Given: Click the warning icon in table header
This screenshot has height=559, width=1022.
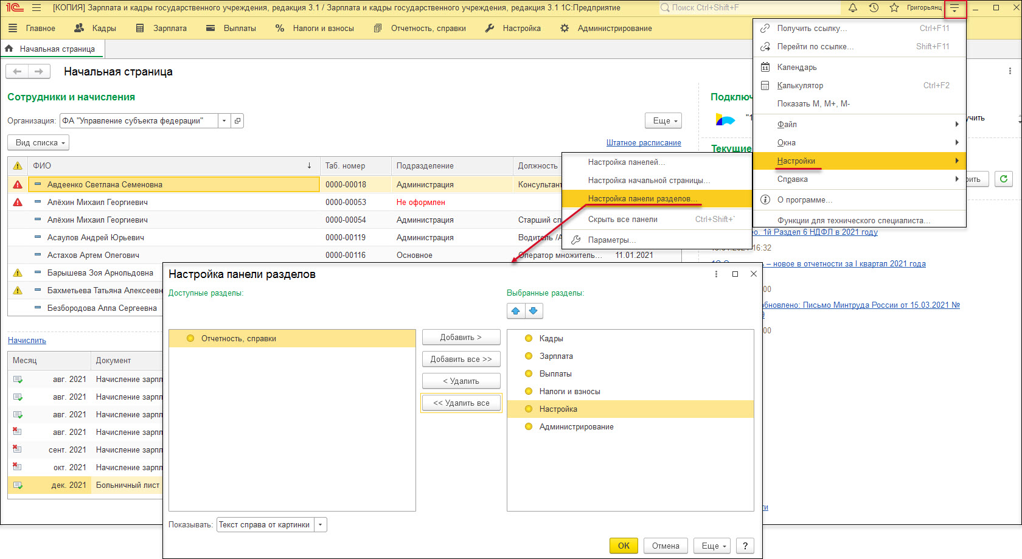Looking at the screenshot, I should (x=18, y=165).
